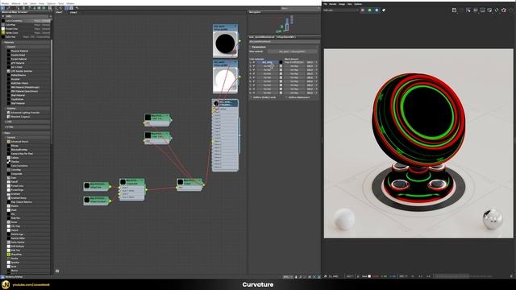
Task: Enable Additive displacement checkbox
Action: 287,97
